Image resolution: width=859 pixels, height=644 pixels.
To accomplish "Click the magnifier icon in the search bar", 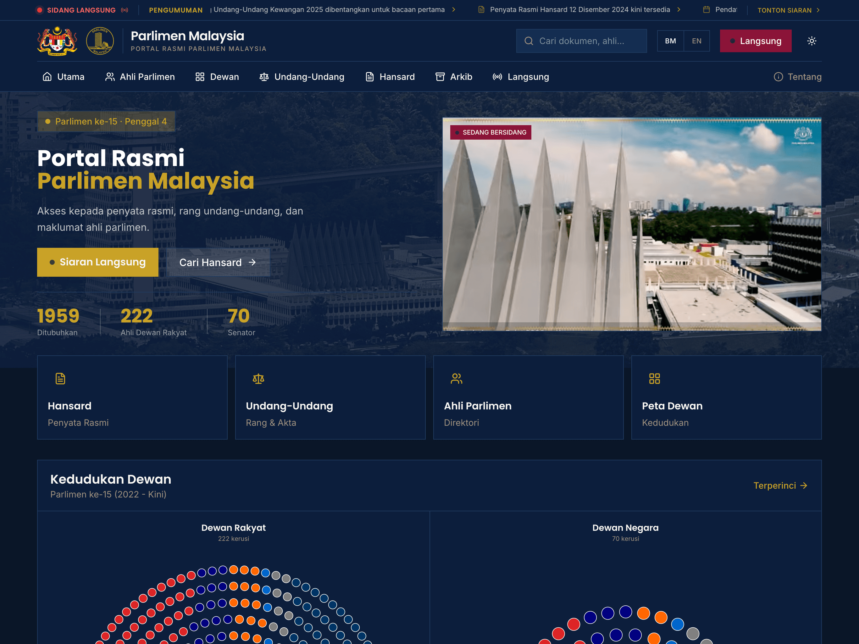I will [529, 41].
